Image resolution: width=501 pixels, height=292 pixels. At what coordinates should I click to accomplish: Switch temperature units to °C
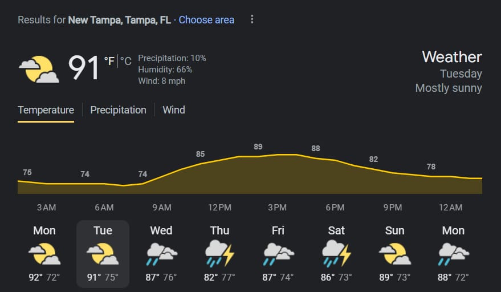click(x=126, y=61)
